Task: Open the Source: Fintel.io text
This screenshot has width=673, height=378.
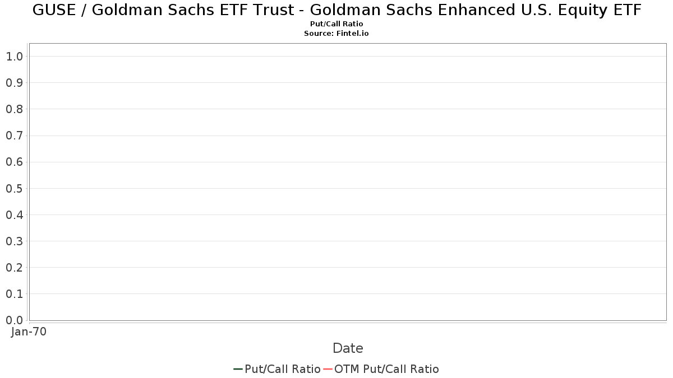Action: click(x=336, y=34)
